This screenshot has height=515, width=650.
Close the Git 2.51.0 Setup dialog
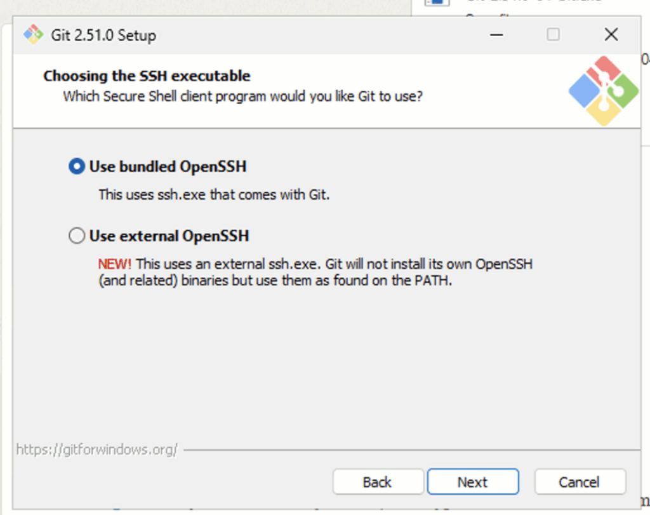pyautogui.click(x=611, y=35)
